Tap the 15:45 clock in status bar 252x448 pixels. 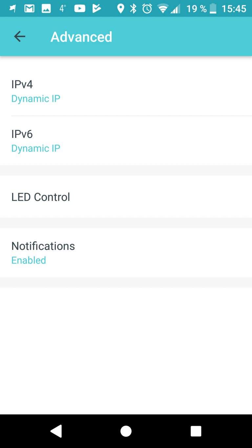click(x=234, y=9)
